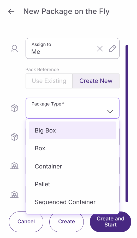Image resolution: width=137 pixels, height=238 pixels.
Task: Click the Assign to field showing Me
Action: click(73, 49)
